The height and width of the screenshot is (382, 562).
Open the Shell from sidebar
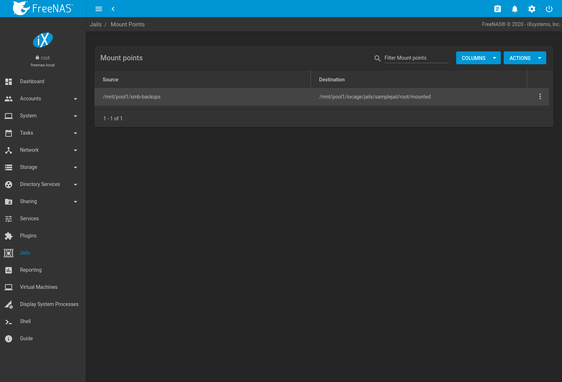click(25, 321)
